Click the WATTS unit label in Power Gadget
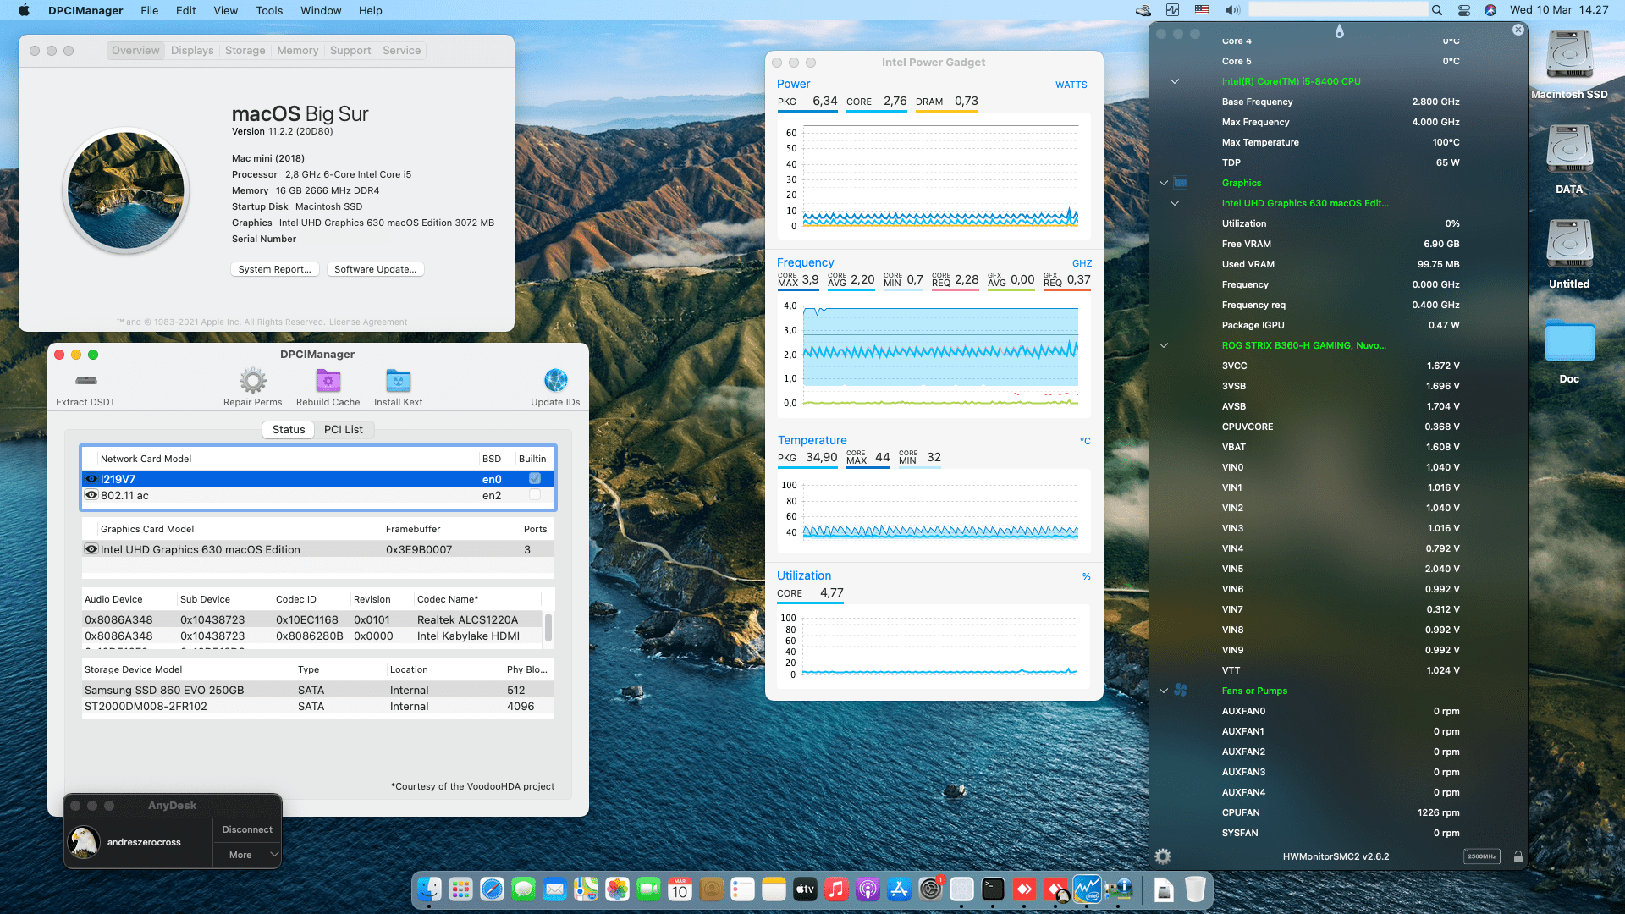 (1071, 85)
